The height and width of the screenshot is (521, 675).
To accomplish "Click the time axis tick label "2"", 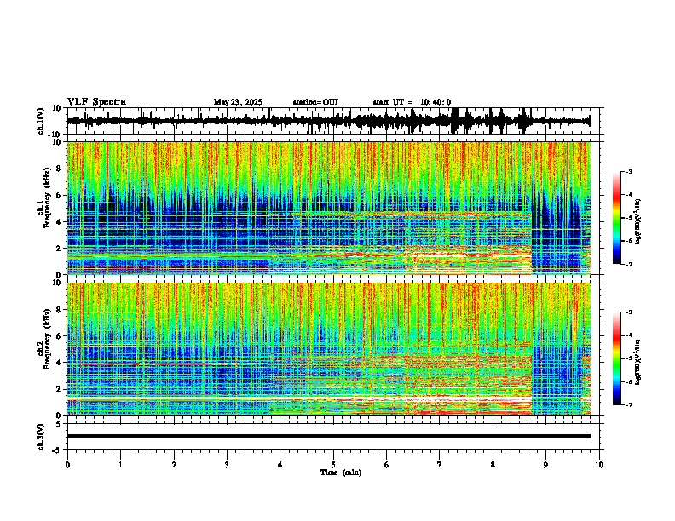I will pos(174,465).
